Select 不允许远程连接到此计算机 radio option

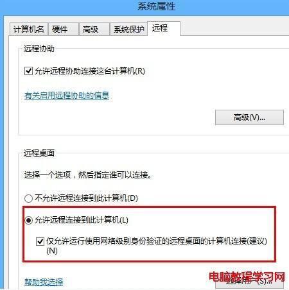coord(28,198)
